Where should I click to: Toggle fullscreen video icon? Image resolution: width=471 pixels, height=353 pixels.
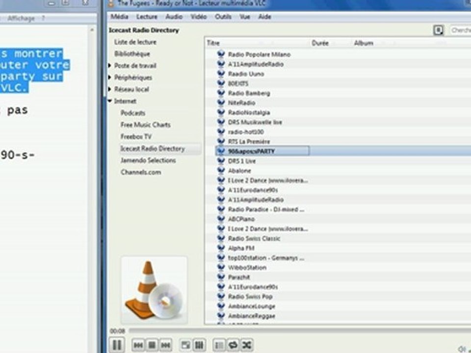coord(185,345)
